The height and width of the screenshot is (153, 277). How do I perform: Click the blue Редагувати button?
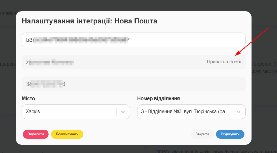click(230, 134)
